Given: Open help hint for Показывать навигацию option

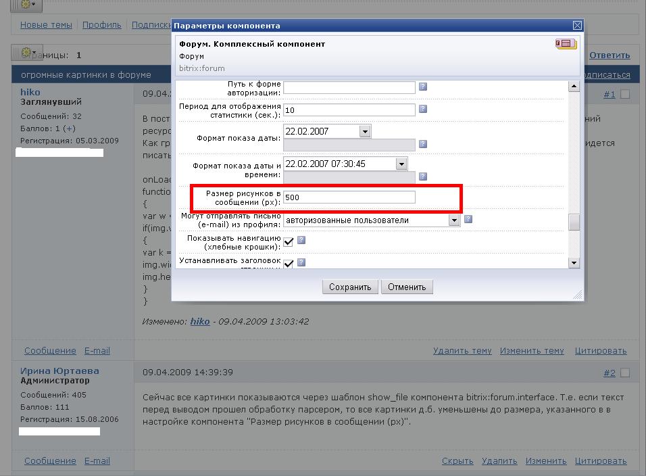Looking at the screenshot, I should pos(301,240).
